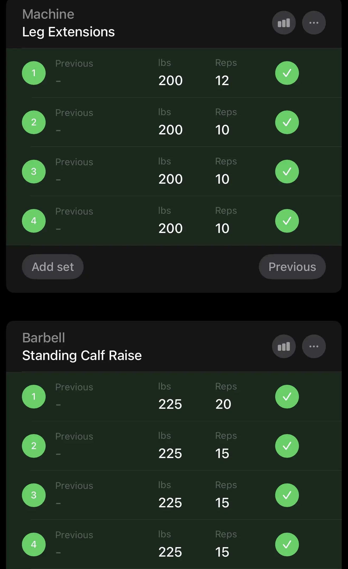
Task: Toggle Standing Calf Raise set 3 checkmark
Action: point(287,495)
